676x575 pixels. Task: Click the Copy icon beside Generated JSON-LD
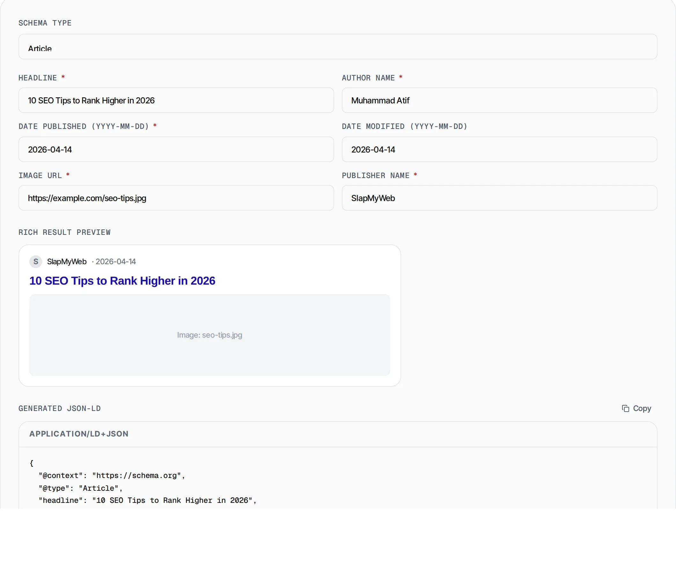[x=625, y=408]
